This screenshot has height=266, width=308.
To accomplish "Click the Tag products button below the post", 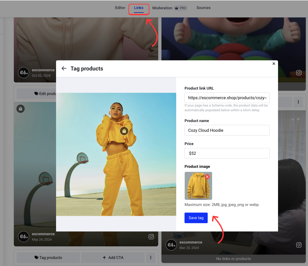I will tap(48, 257).
